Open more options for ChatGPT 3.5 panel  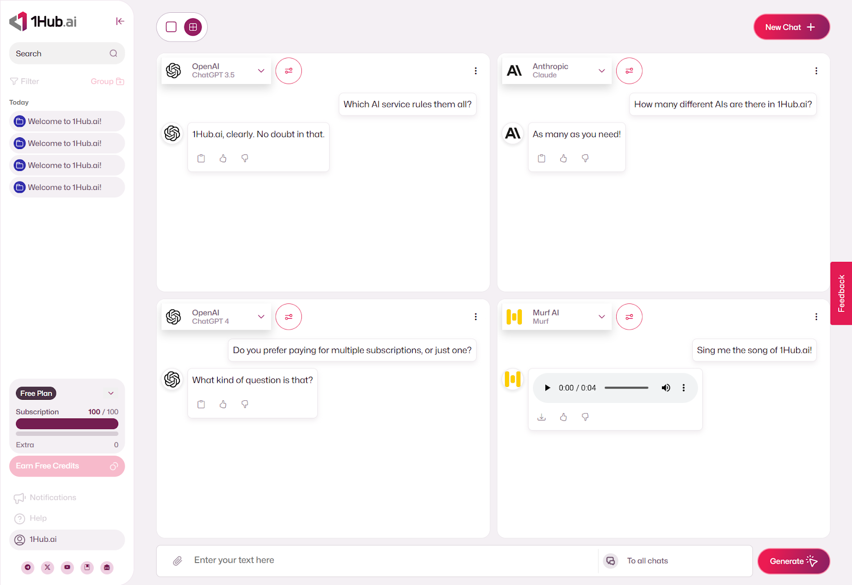tap(476, 71)
